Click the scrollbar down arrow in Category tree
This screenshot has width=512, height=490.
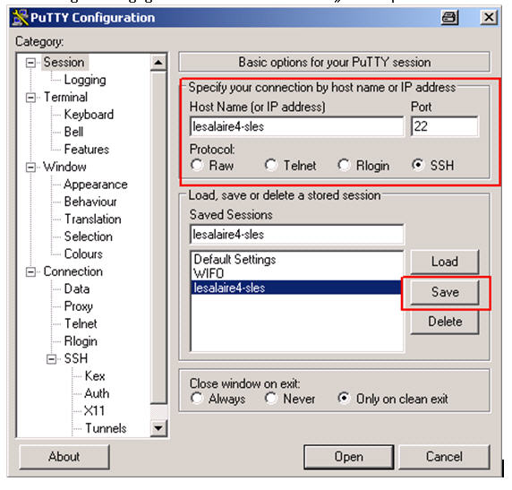coord(158,427)
